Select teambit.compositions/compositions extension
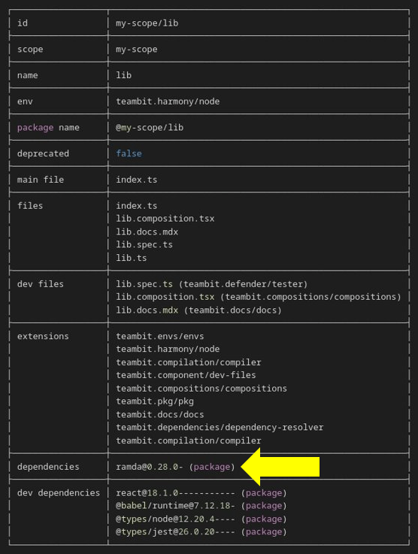418x554 pixels. 201,389
